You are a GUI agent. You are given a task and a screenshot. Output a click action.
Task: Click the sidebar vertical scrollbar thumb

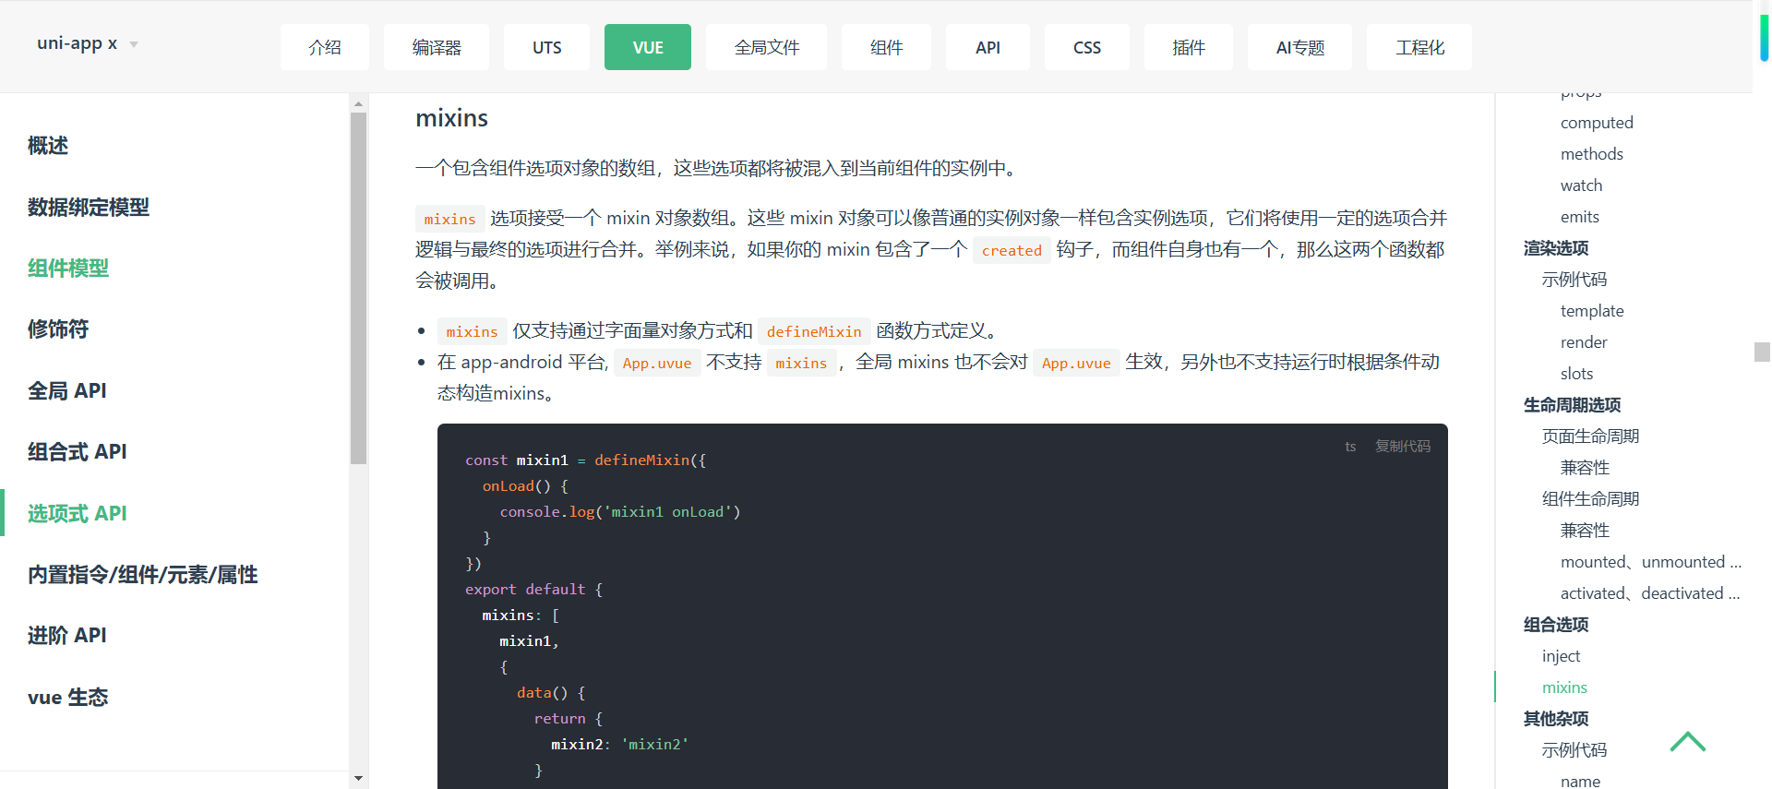[x=358, y=288]
